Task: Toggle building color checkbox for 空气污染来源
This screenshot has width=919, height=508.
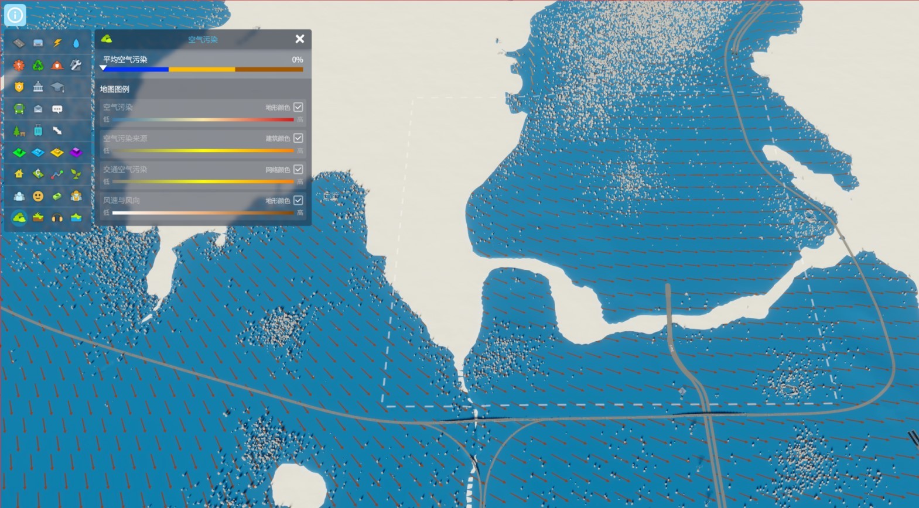Action: tap(298, 138)
